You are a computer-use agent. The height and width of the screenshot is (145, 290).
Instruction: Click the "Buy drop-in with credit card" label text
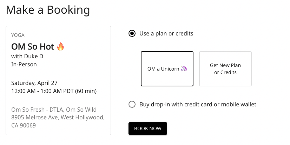(198, 104)
